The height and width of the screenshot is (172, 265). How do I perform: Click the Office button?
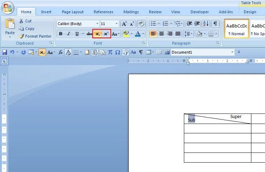coord(8,8)
